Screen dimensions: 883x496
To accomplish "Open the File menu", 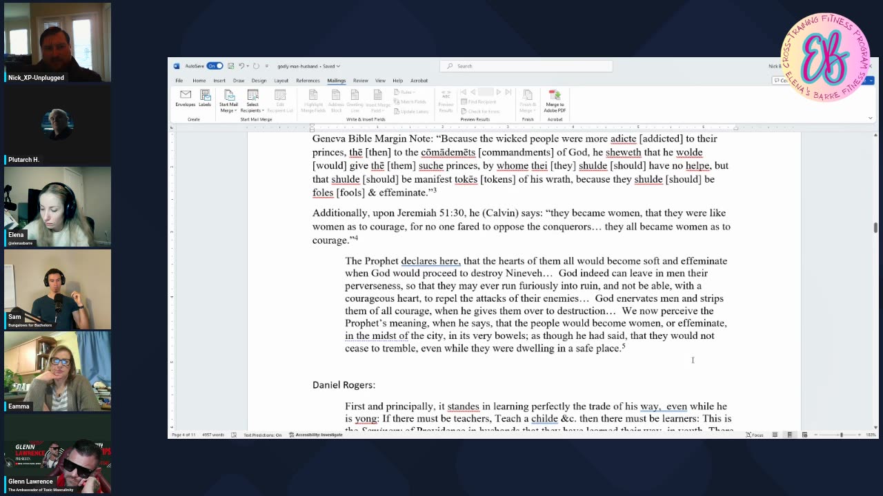I will [x=179, y=81].
